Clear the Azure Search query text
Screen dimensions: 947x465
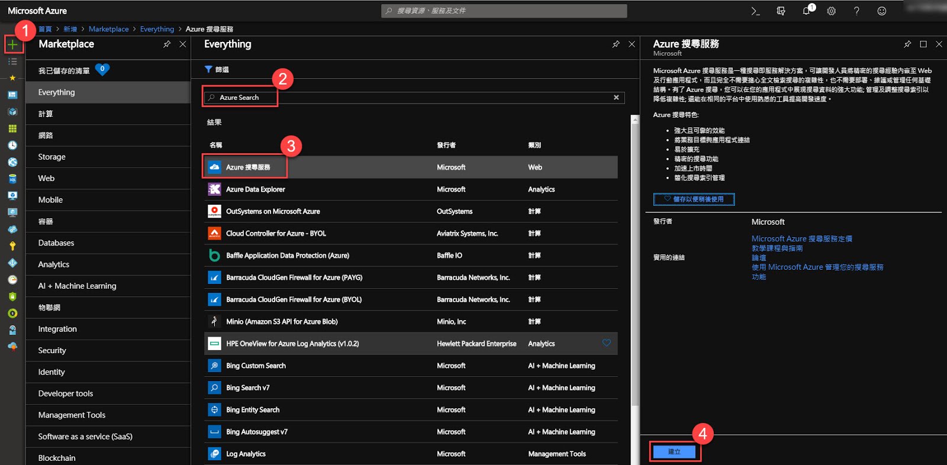tap(616, 98)
